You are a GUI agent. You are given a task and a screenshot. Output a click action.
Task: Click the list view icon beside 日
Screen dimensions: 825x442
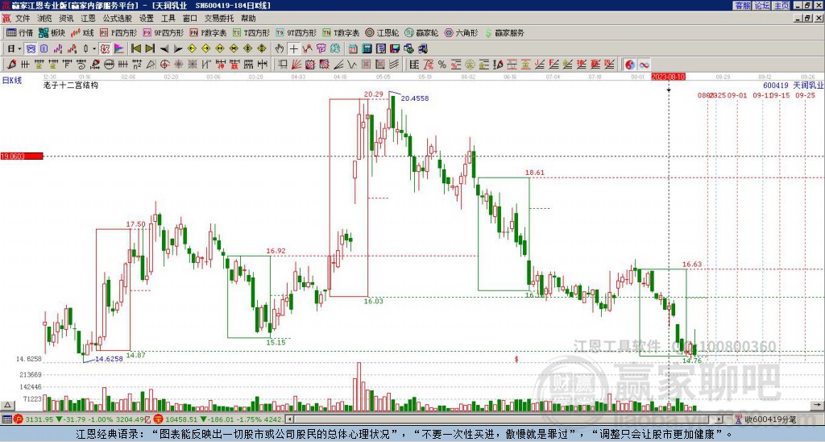(44, 49)
